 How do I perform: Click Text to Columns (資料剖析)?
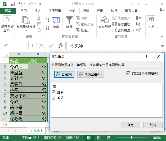click(x=105, y=22)
